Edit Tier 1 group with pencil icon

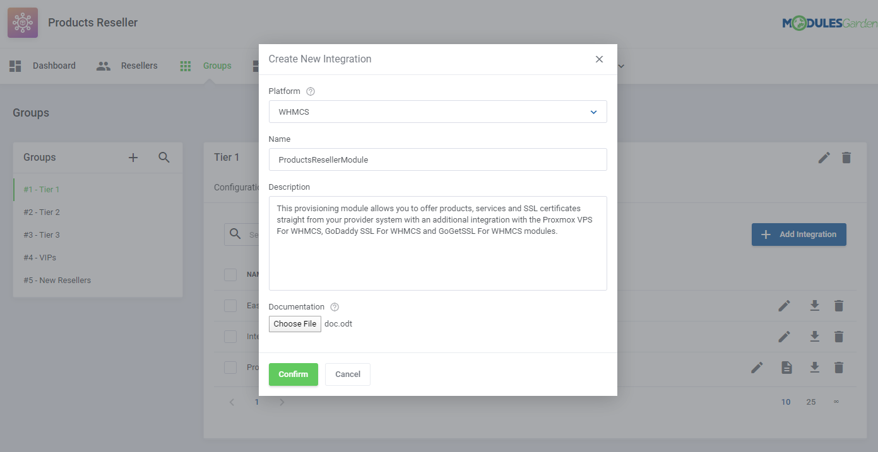[824, 158]
